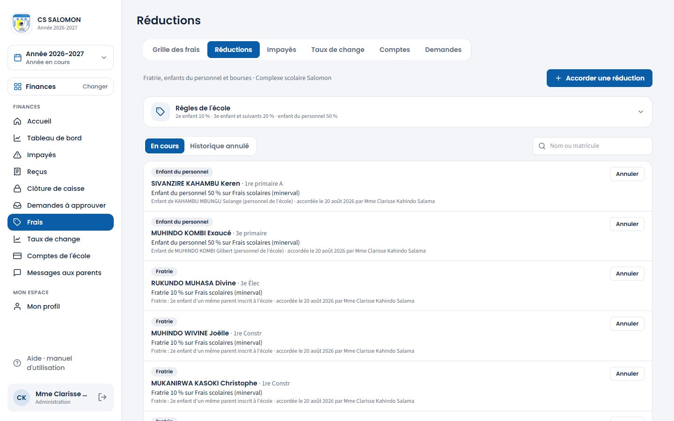Switch to the Historique annulé view
Image resolution: width=674 pixels, height=421 pixels.
click(220, 146)
